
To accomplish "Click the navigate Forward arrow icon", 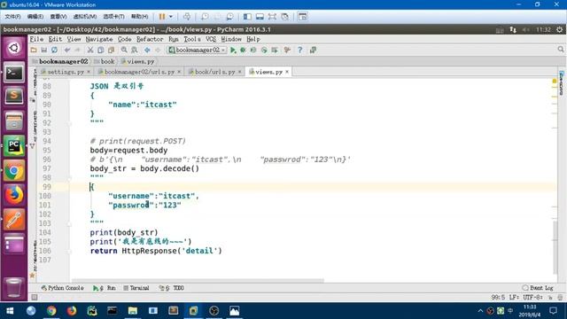I will [x=158, y=50].
